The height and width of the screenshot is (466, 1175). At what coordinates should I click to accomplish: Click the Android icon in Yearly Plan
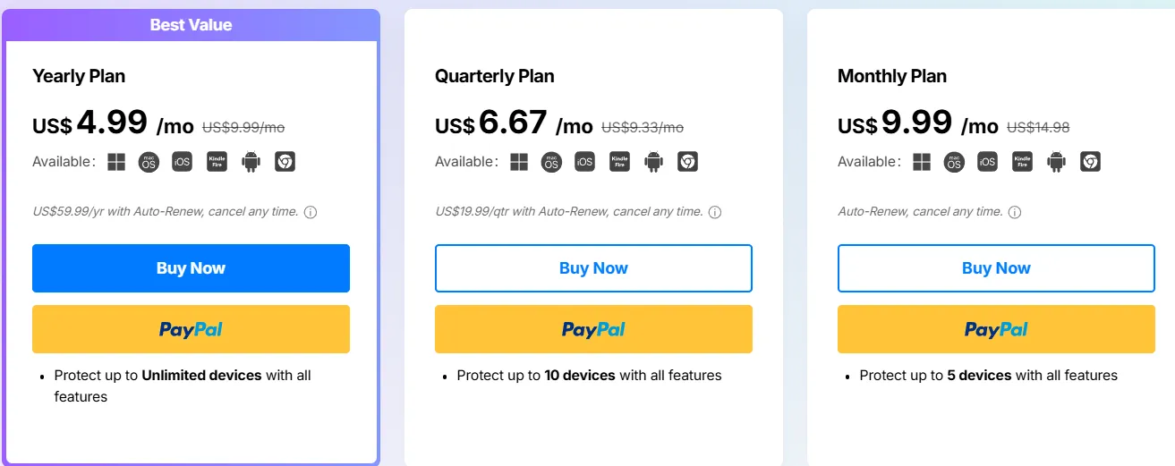coord(251,162)
